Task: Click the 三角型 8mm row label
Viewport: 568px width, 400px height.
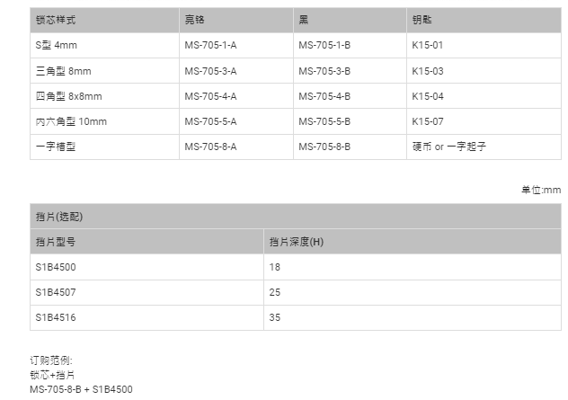Action: (64, 71)
